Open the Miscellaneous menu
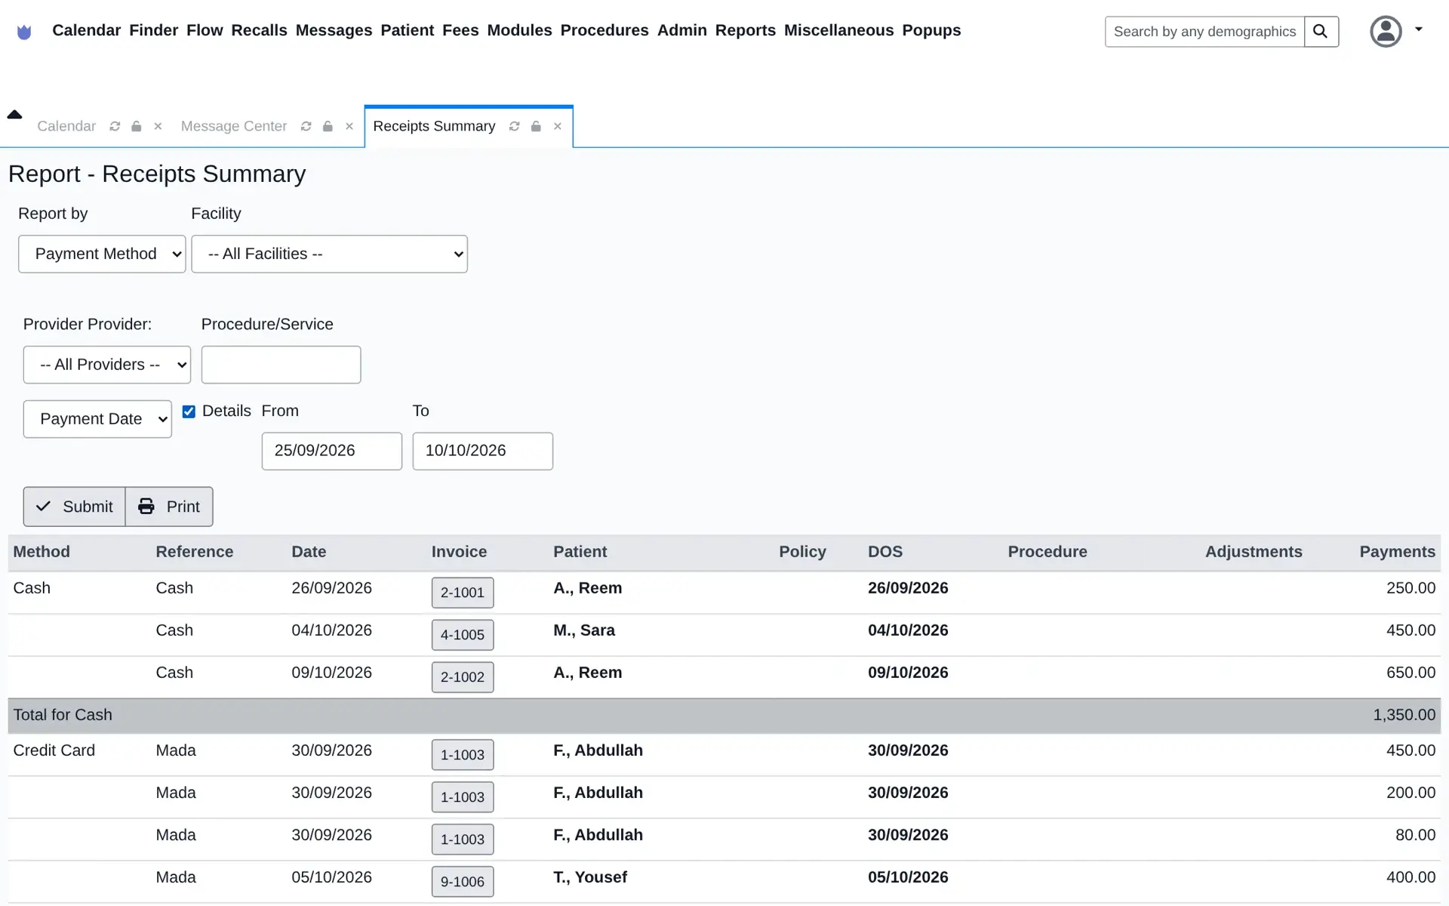Image resolution: width=1449 pixels, height=906 pixels. [x=838, y=30]
